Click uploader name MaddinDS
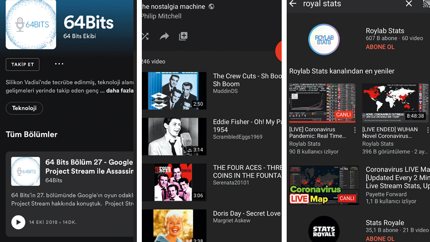The height and width of the screenshot is (242, 430). 225,91
